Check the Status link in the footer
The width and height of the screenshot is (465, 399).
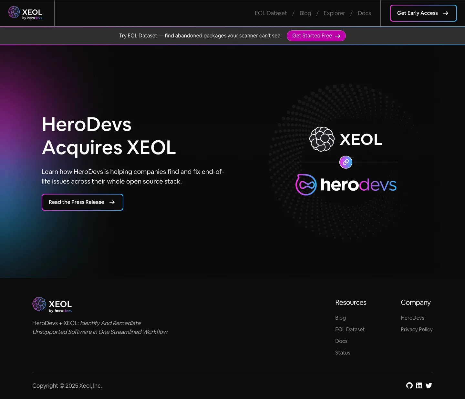343,353
